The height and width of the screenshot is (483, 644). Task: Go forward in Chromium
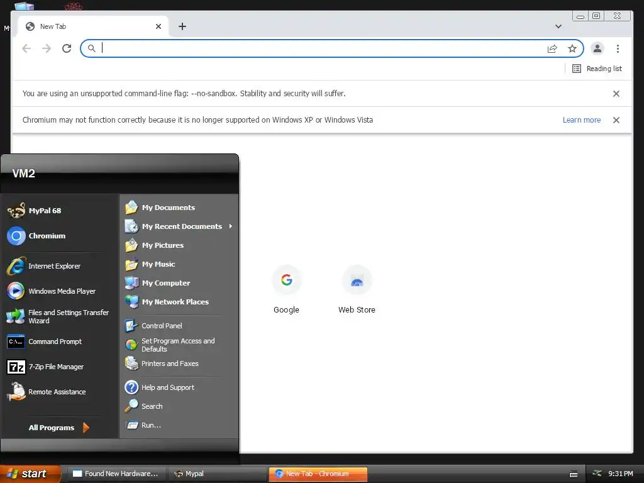pyautogui.click(x=47, y=48)
